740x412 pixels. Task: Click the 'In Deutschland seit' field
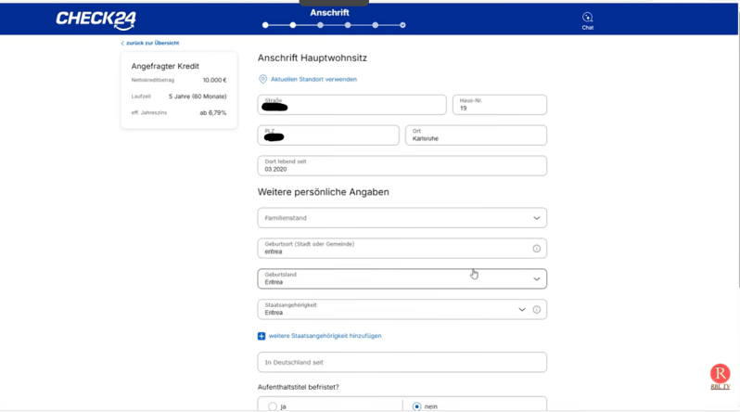[x=402, y=363]
